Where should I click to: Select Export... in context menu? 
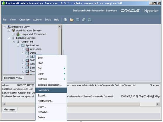(x=51, y=96)
